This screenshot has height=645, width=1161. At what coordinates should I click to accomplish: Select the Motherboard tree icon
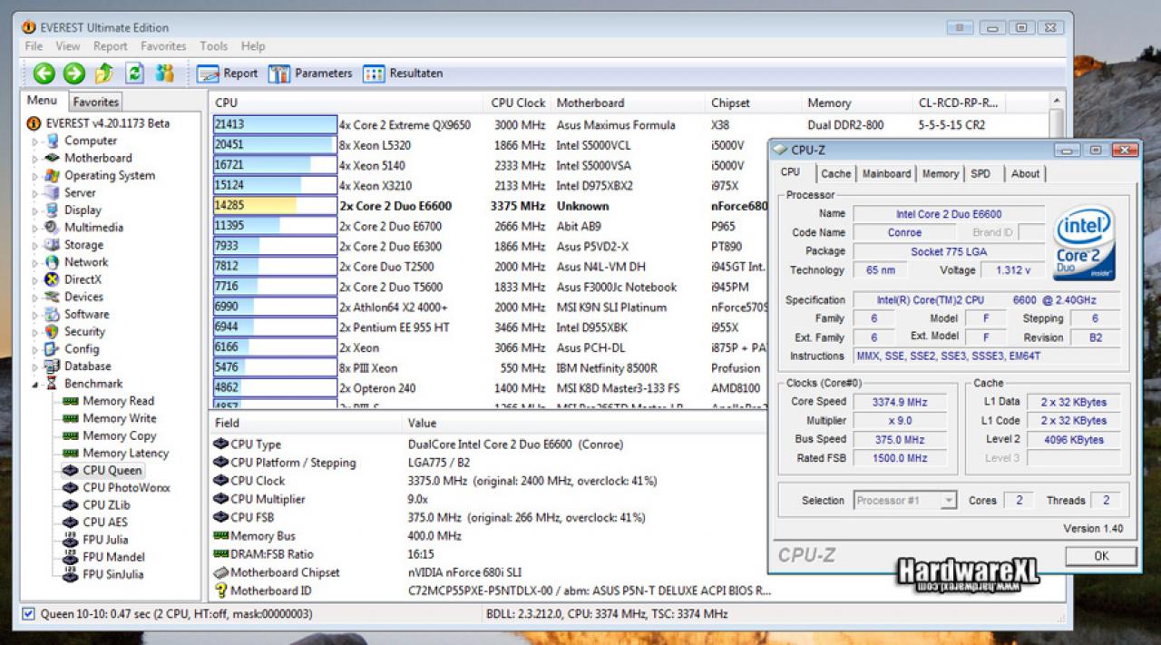[x=53, y=158]
